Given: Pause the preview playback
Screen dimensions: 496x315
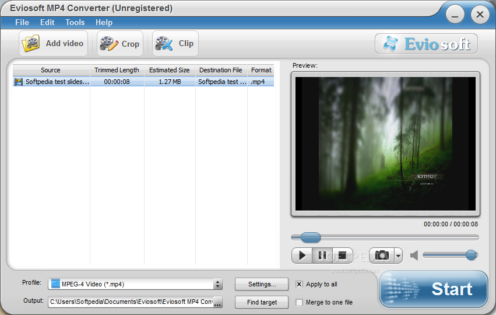Looking at the screenshot, I should [322, 256].
